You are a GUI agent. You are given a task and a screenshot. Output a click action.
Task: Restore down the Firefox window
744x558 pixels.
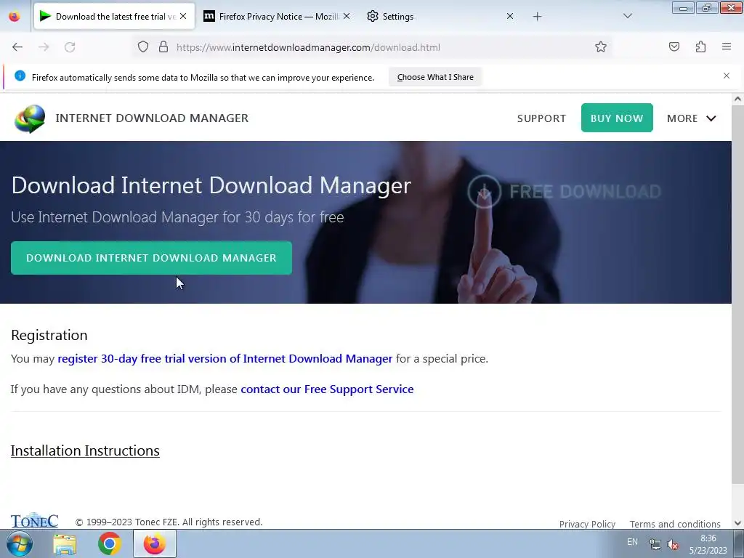tap(707, 7)
